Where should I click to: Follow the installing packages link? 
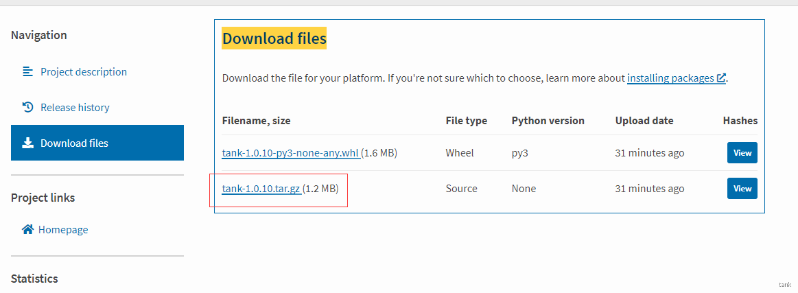point(670,78)
